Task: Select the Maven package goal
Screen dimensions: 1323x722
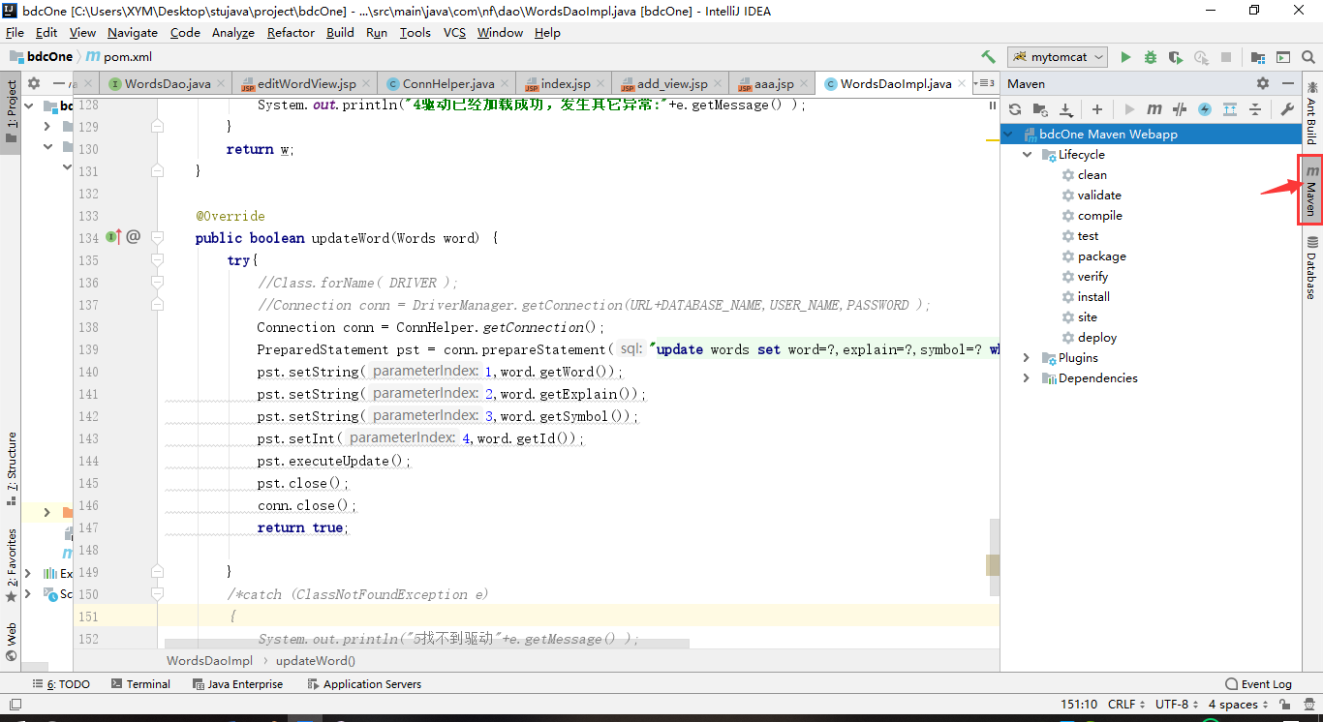Action: pyautogui.click(x=1101, y=256)
